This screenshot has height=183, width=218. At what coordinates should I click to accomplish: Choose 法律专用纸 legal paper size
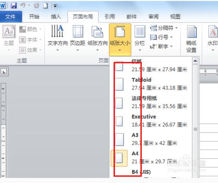coord(151,102)
